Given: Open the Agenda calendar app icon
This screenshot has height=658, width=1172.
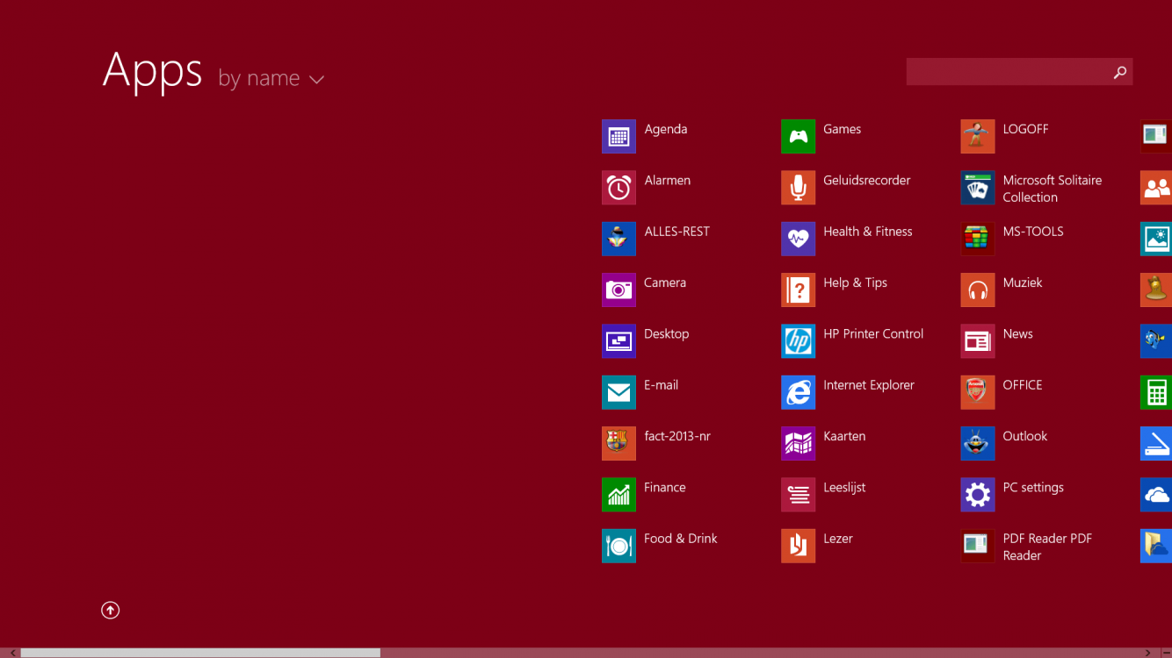Looking at the screenshot, I should (619, 137).
